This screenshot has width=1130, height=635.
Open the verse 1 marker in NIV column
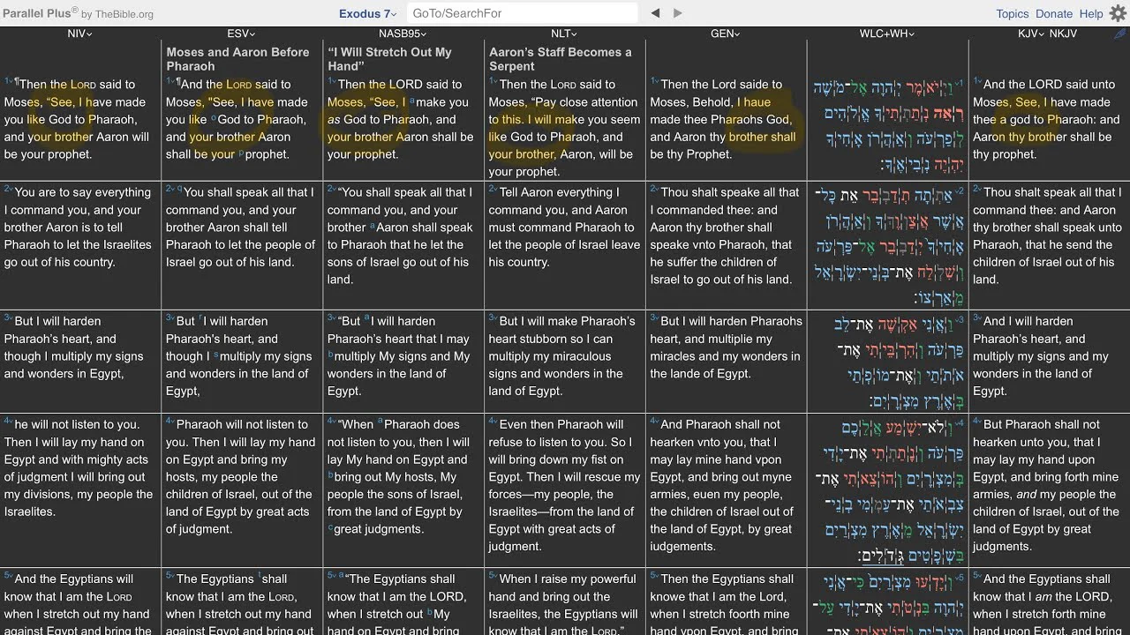(x=8, y=81)
